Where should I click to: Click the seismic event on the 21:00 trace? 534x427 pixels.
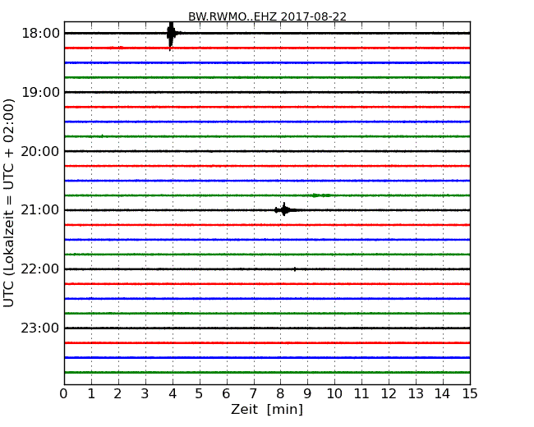pyautogui.click(x=283, y=209)
